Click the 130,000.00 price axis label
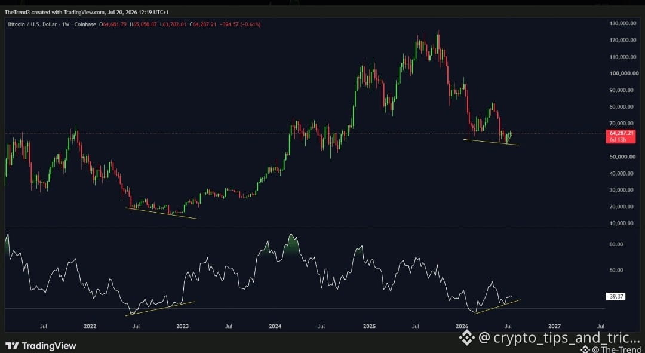Viewport: 645px width, 353px height. [622, 23]
